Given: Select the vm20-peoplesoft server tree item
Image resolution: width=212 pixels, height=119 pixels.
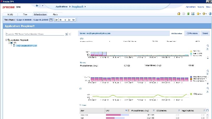Looking at the screenshot, I should (x=26, y=46).
